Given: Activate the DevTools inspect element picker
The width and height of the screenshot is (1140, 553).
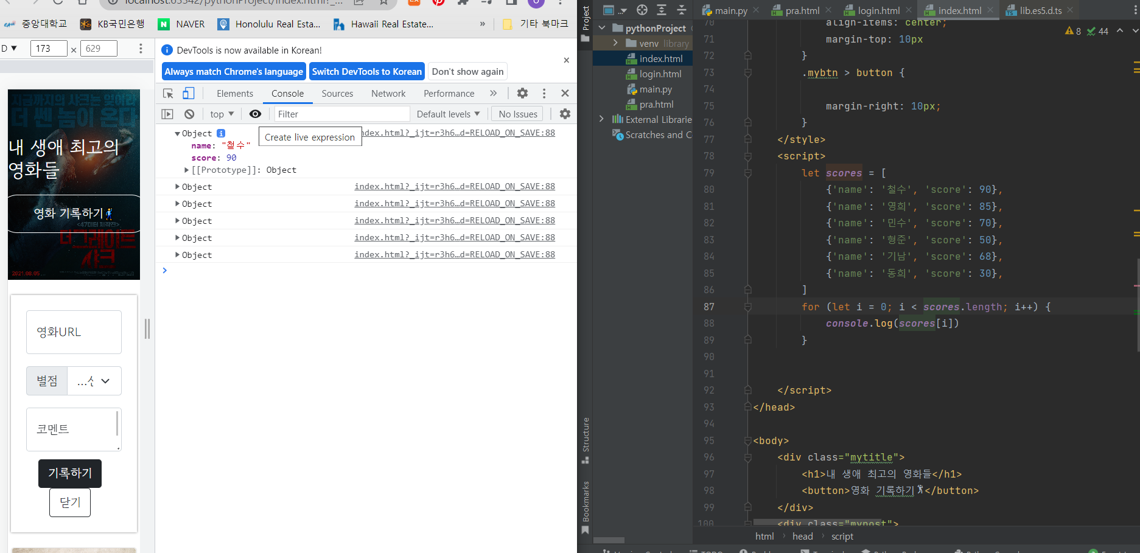Looking at the screenshot, I should pyautogui.click(x=169, y=93).
